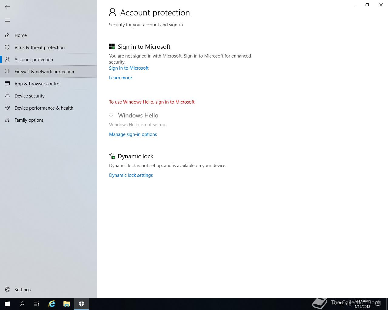Open Settings at sidebar bottom
The height and width of the screenshot is (310, 388).
48,290
